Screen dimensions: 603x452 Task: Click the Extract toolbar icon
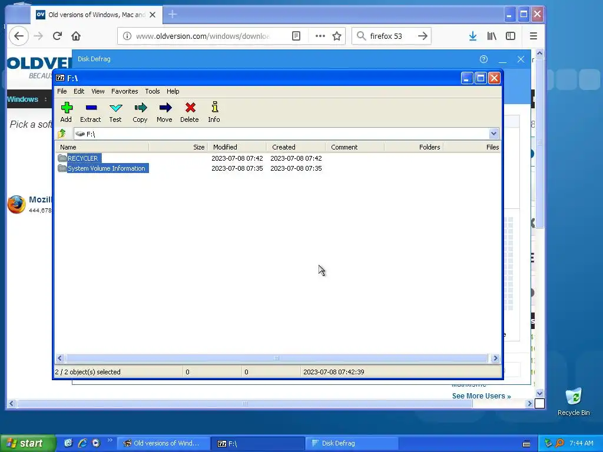tap(90, 112)
